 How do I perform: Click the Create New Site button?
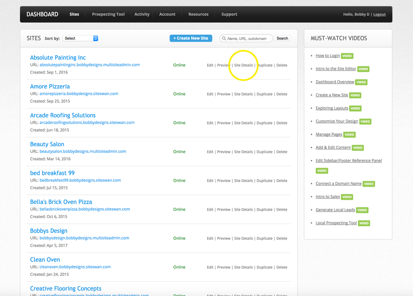click(191, 38)
